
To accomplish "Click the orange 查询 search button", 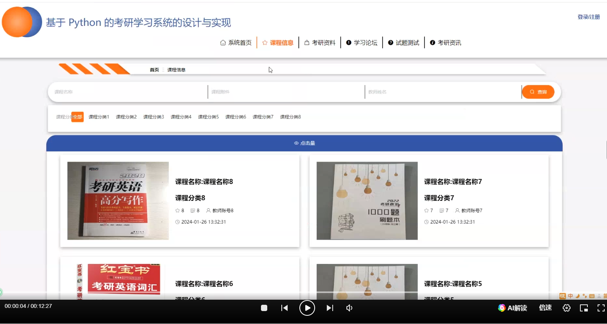I will tap(538, 92).
